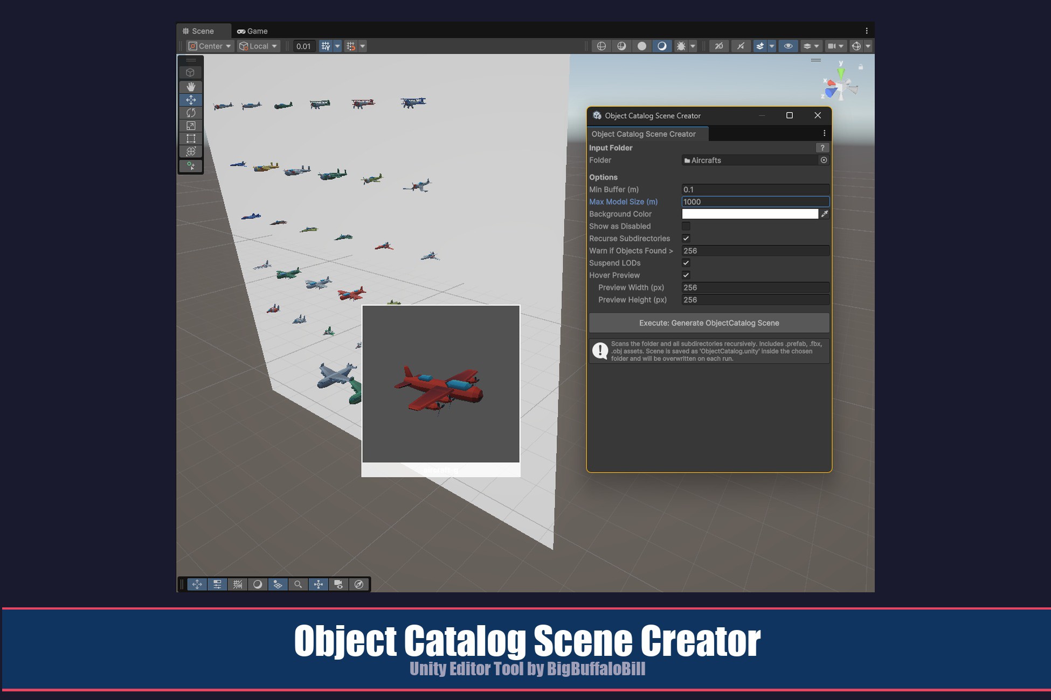The width and height of the screenshot is (1051, 700).
Task: Activate the background color eyedropper
Action: 825,214
